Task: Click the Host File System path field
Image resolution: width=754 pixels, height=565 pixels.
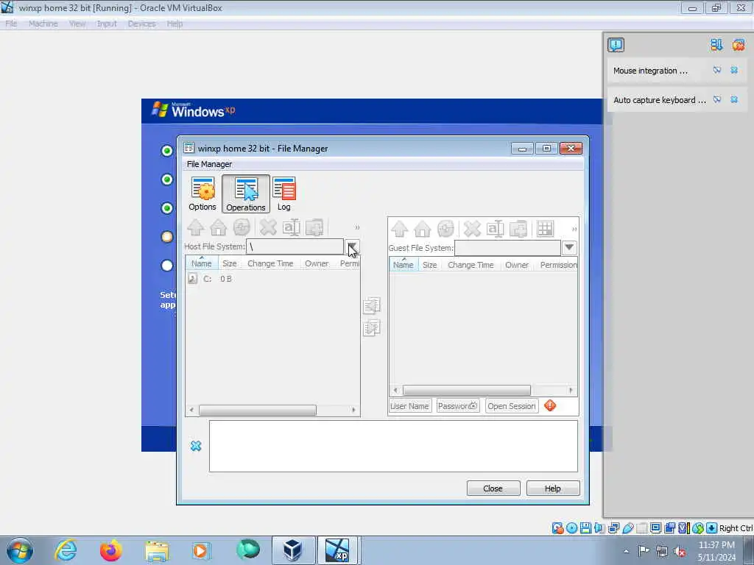Action: 295,247
